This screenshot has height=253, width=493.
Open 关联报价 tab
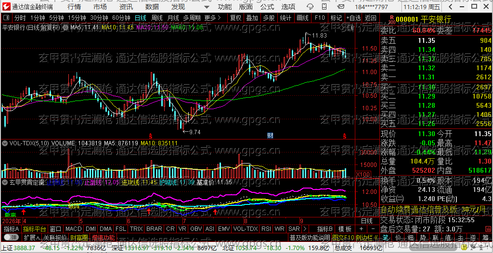55,237
